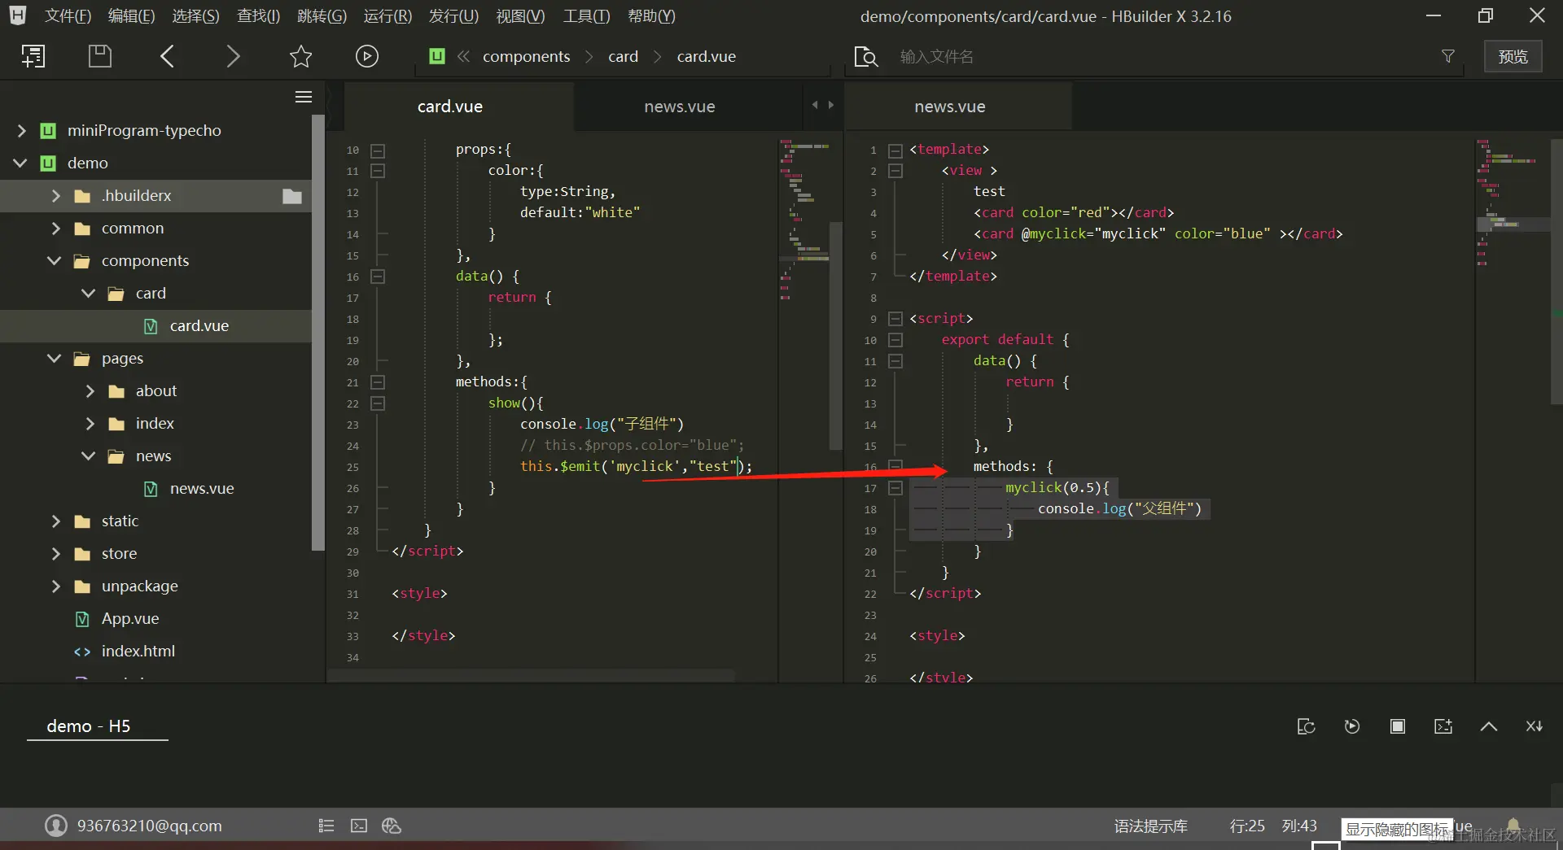Fold the data() block in card.vue

click(x=378, y=277)
